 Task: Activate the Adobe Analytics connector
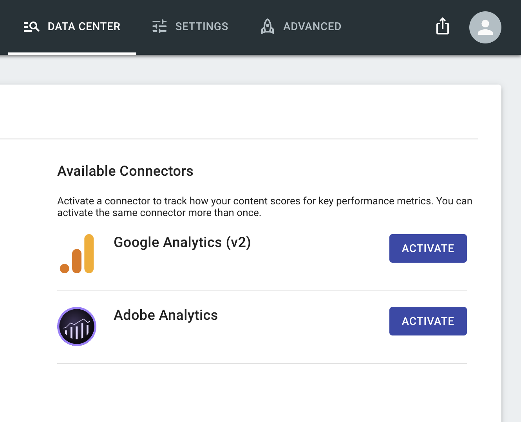(428, 321)
